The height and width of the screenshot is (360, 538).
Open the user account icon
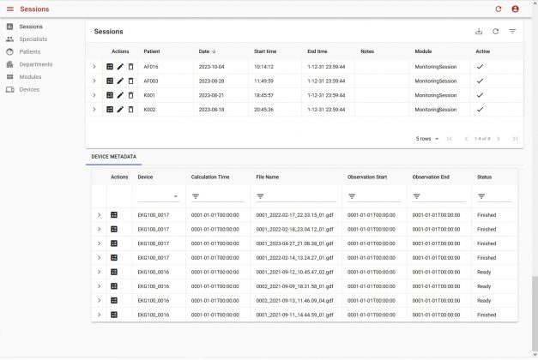(515, 9)
